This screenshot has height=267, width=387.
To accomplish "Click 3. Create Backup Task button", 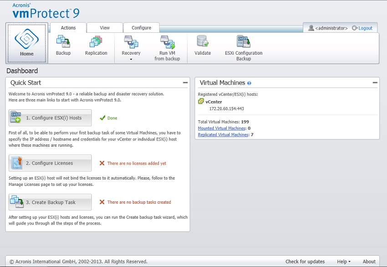I will coord(50,202).
